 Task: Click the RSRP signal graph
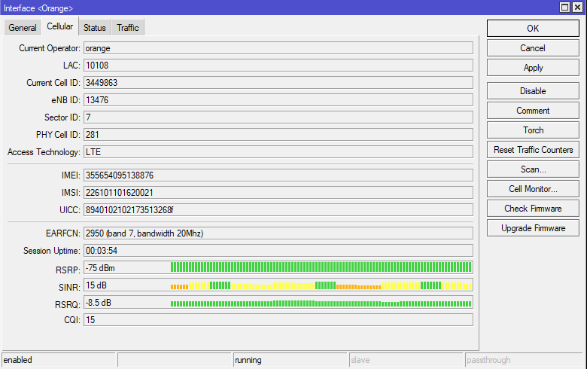pos(321,267)
